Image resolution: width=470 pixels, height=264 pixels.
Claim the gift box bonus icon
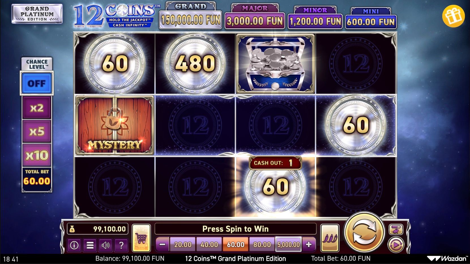click(x=454, y=16)
